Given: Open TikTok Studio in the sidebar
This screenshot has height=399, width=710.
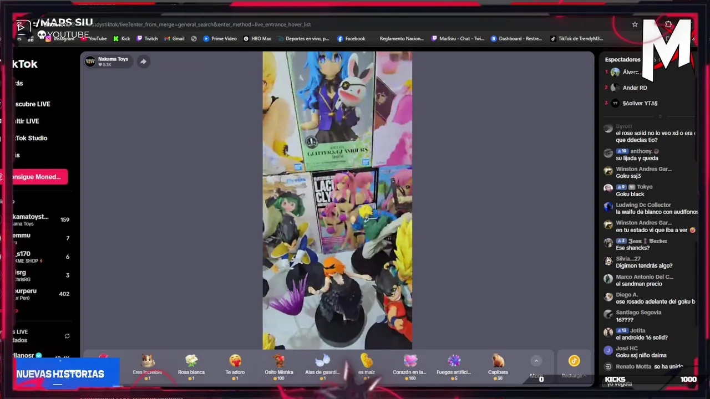Looking at the screenshot, I should coord(31,138).
